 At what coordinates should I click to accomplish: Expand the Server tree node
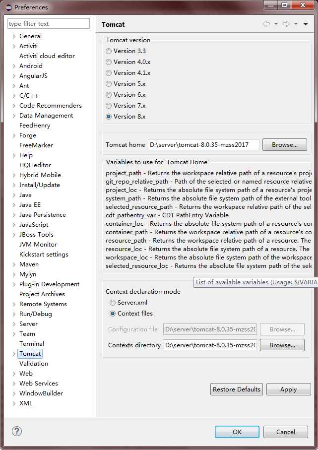click(14, 324)
